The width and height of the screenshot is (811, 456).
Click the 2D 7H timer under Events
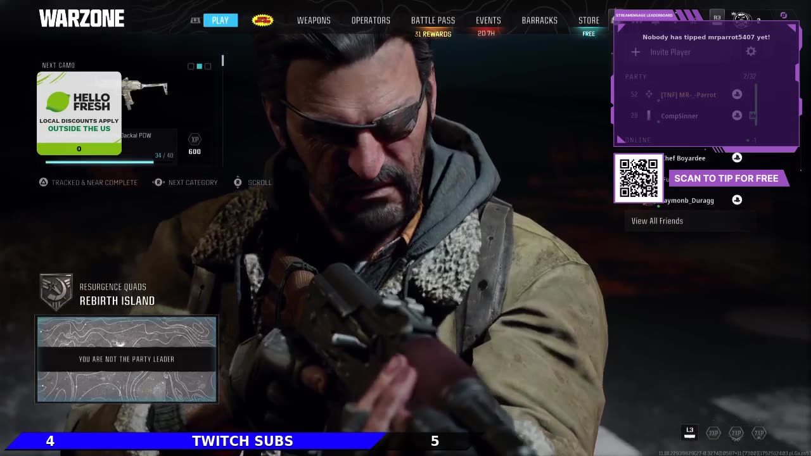(487, 34)
